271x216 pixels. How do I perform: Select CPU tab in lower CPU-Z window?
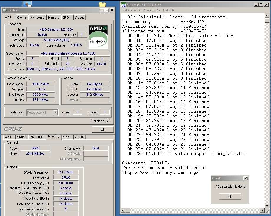[8, 137]
